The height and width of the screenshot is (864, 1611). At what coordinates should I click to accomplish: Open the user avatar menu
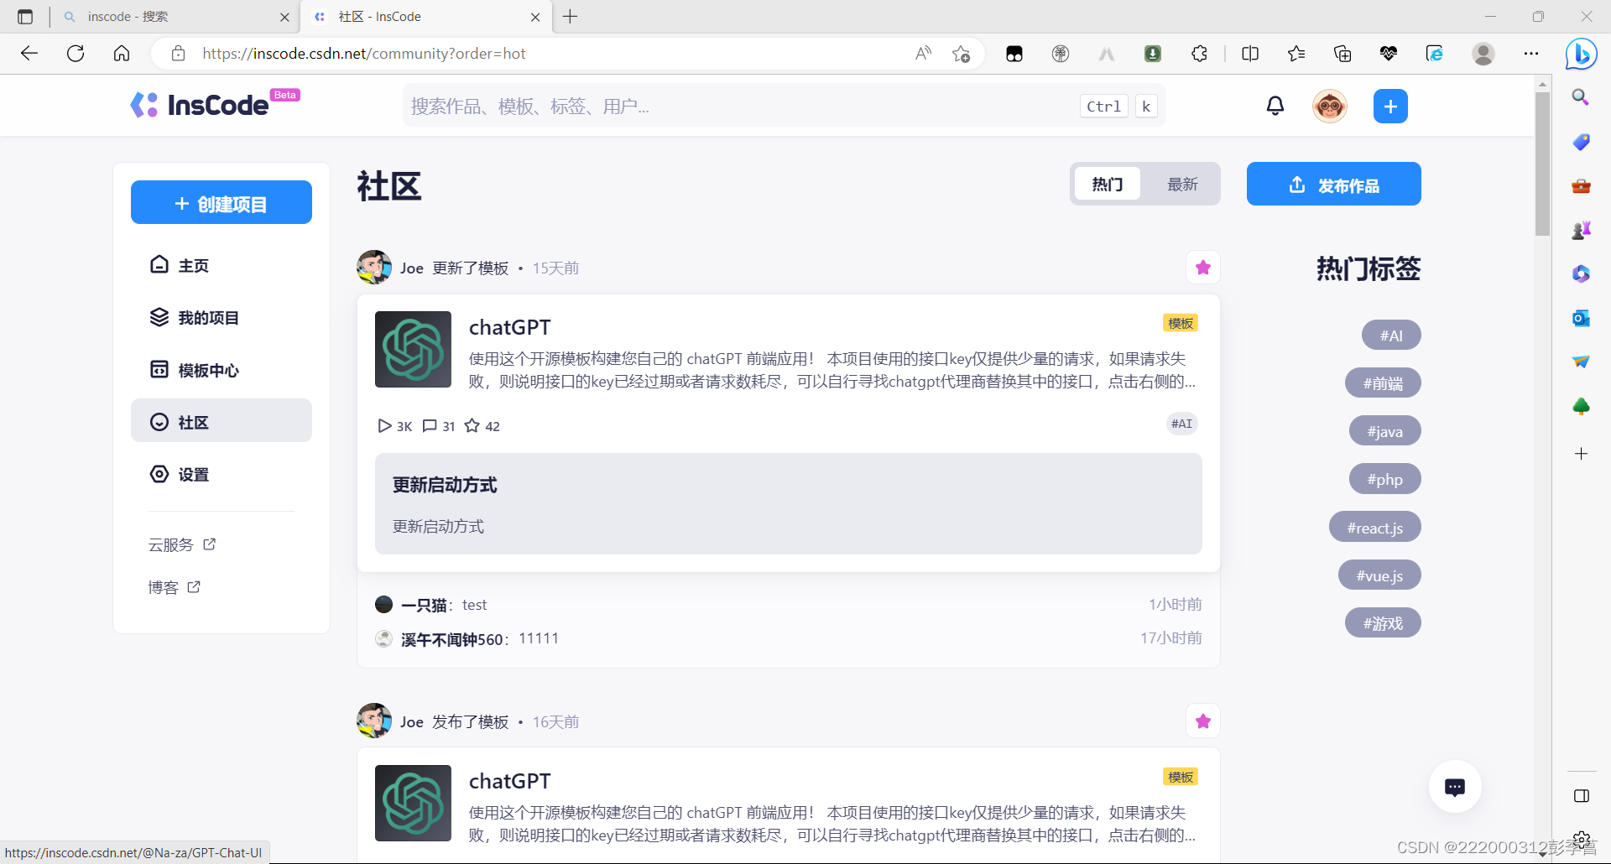pos(1330,106)
